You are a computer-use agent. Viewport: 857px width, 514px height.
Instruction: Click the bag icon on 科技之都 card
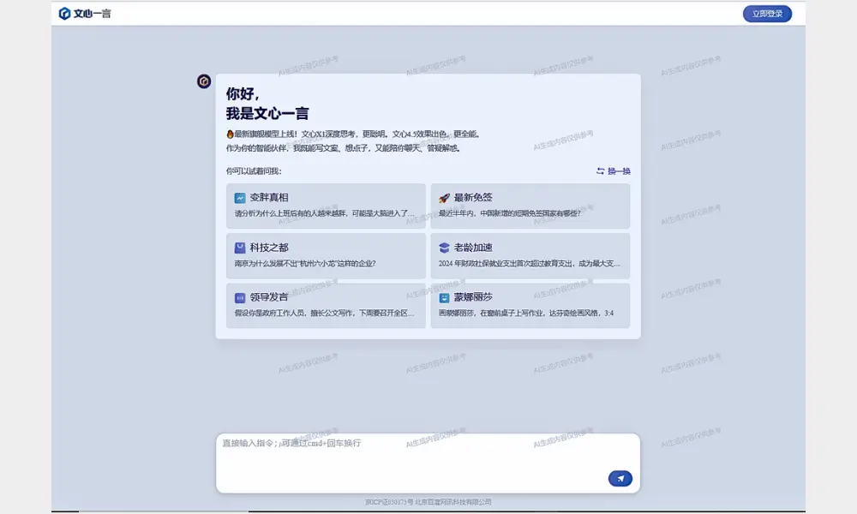tap(240, 248)
